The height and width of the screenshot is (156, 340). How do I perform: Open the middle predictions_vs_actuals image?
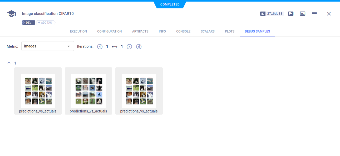[x=88, y=91]
